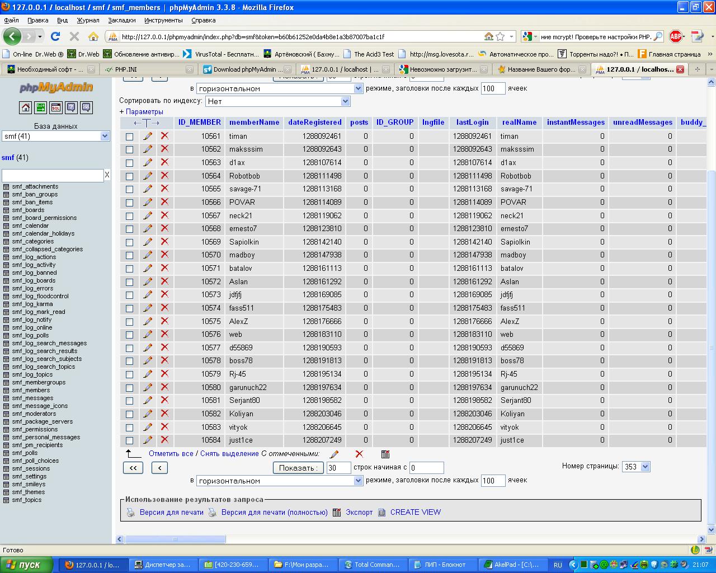
Task: Check the checkbox for row 10573 jdfjfj
Action: (x=130, y=295)
